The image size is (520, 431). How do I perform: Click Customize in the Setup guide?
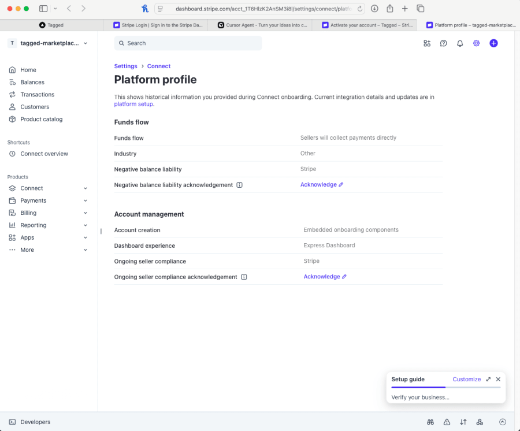coord(467,379)
